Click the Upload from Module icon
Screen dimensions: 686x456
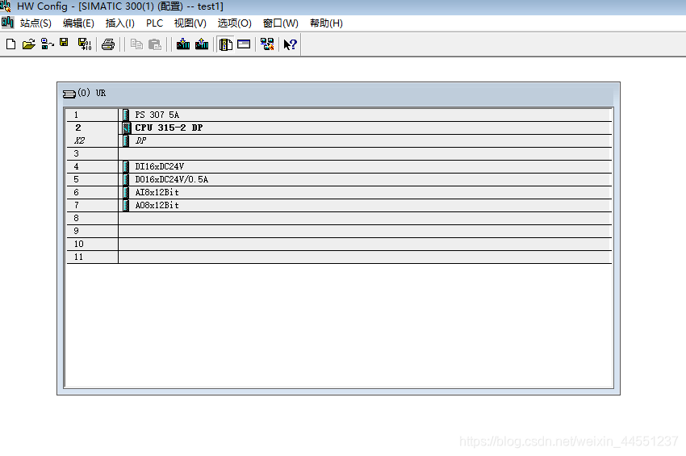click(x=202, y=44)
